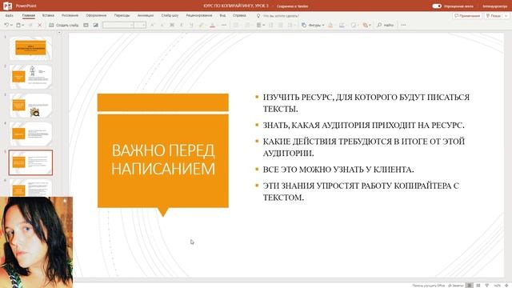Open the Фигуры shapes dropdown
This screenshot has height=288, width=512.
(313, 25)
